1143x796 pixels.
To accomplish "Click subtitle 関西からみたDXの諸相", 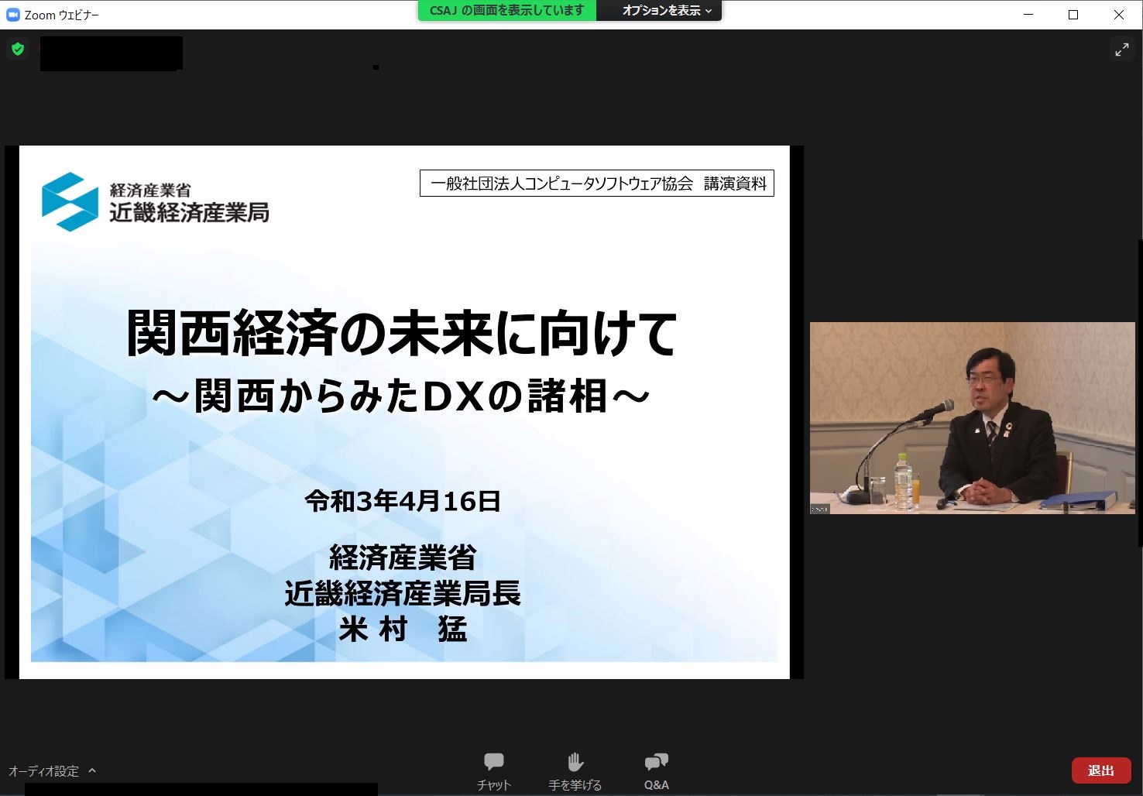I will [x=401, y=396].
